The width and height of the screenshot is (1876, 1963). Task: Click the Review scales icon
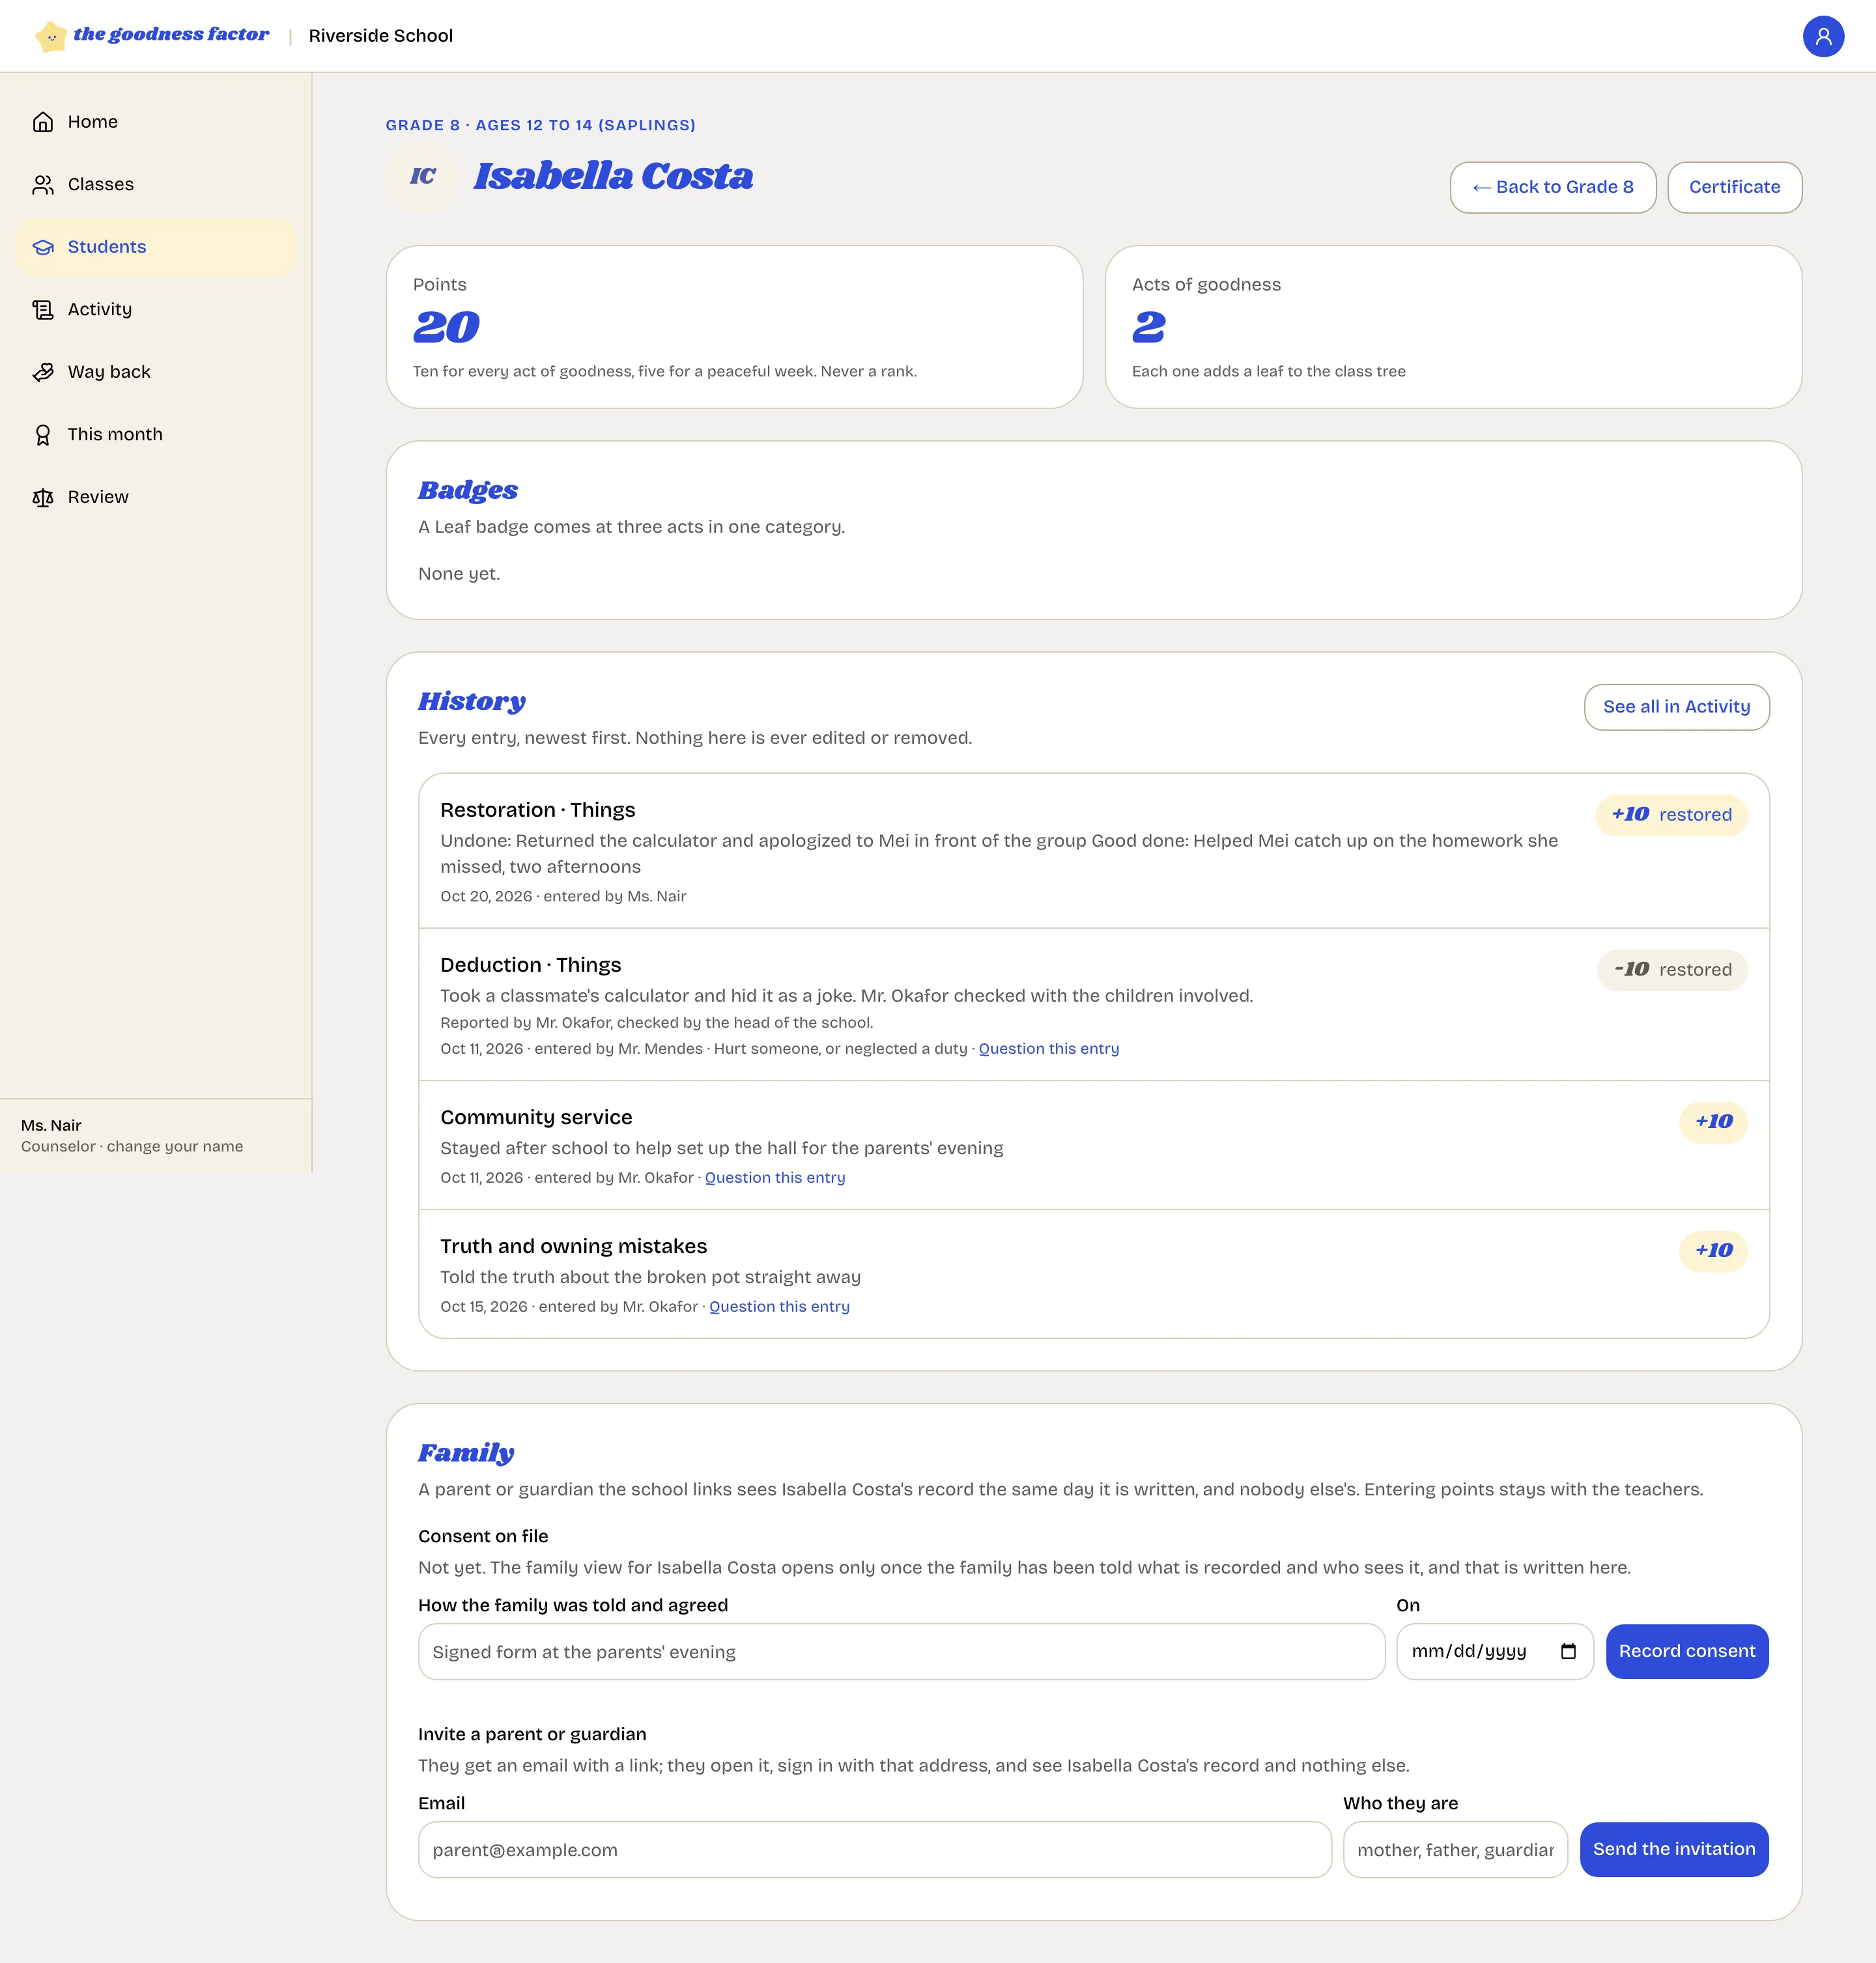[x=43, y=497]
